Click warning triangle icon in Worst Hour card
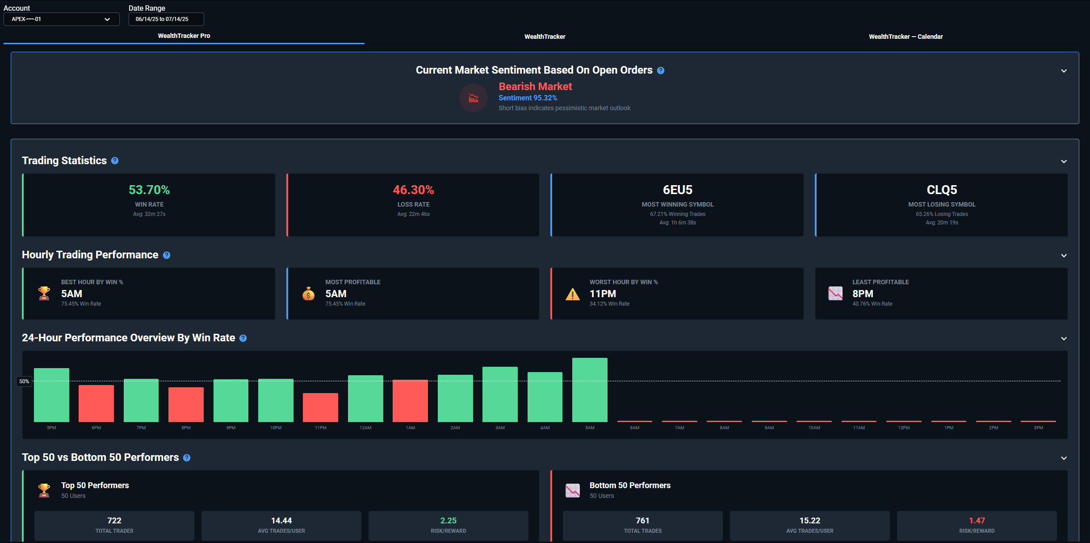 click(573, 294)
